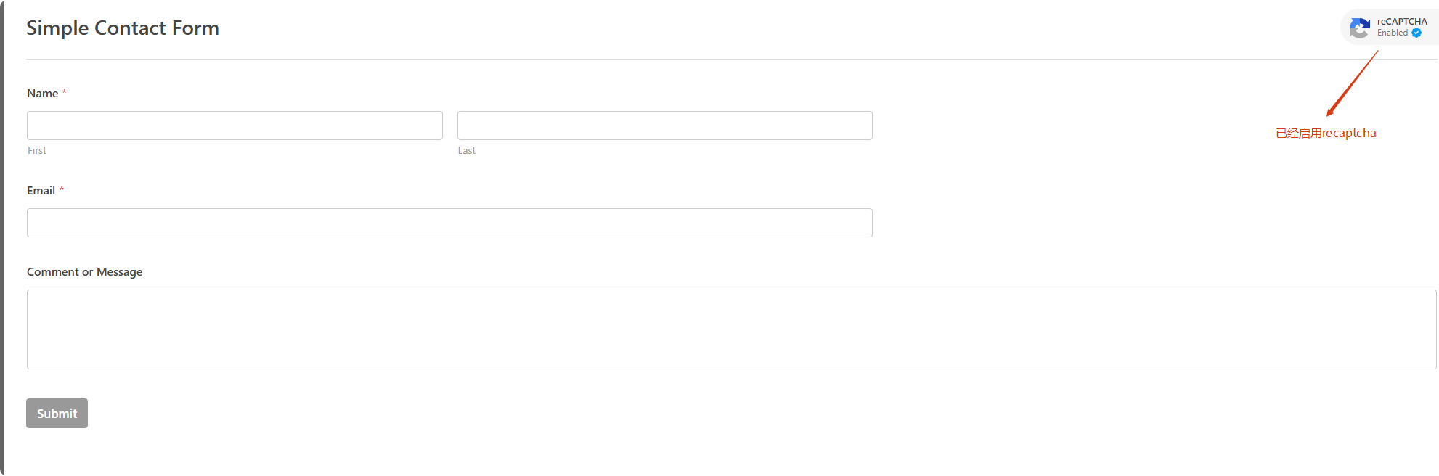Image resolution: width=1439 pixels, height=476 pixels.
Task: Click the "First" sublabel under name
Action: click(x=37, y=150)
